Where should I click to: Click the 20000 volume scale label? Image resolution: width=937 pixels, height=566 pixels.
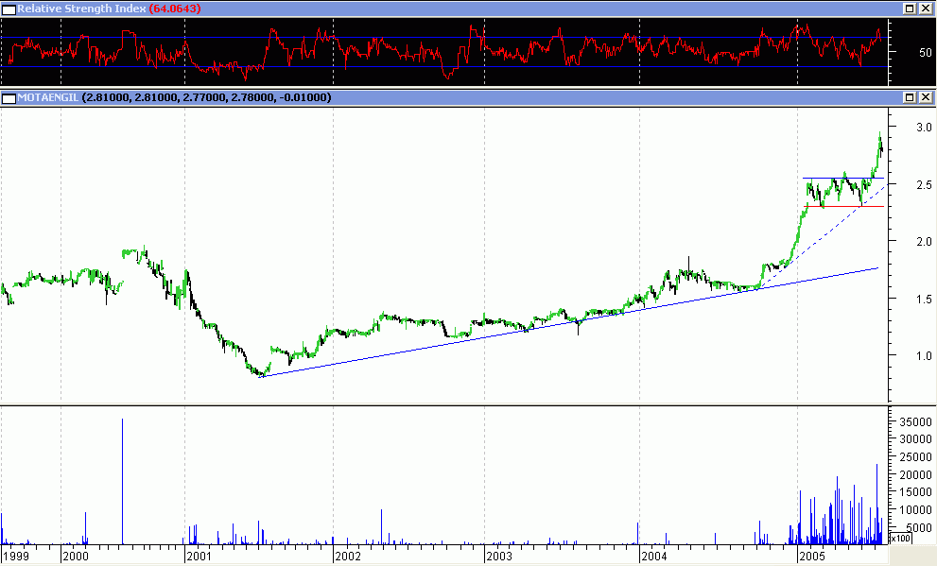coord(916,474)
